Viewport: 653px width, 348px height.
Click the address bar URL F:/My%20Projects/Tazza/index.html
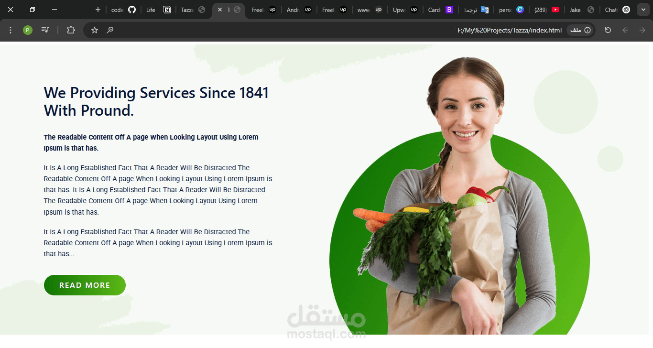pyautogui.click(x=510, y=30)
